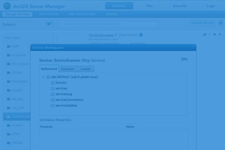Screen dimensions: 225x150
Task: Focus the search for services field
Action: [x=108, y=24]
